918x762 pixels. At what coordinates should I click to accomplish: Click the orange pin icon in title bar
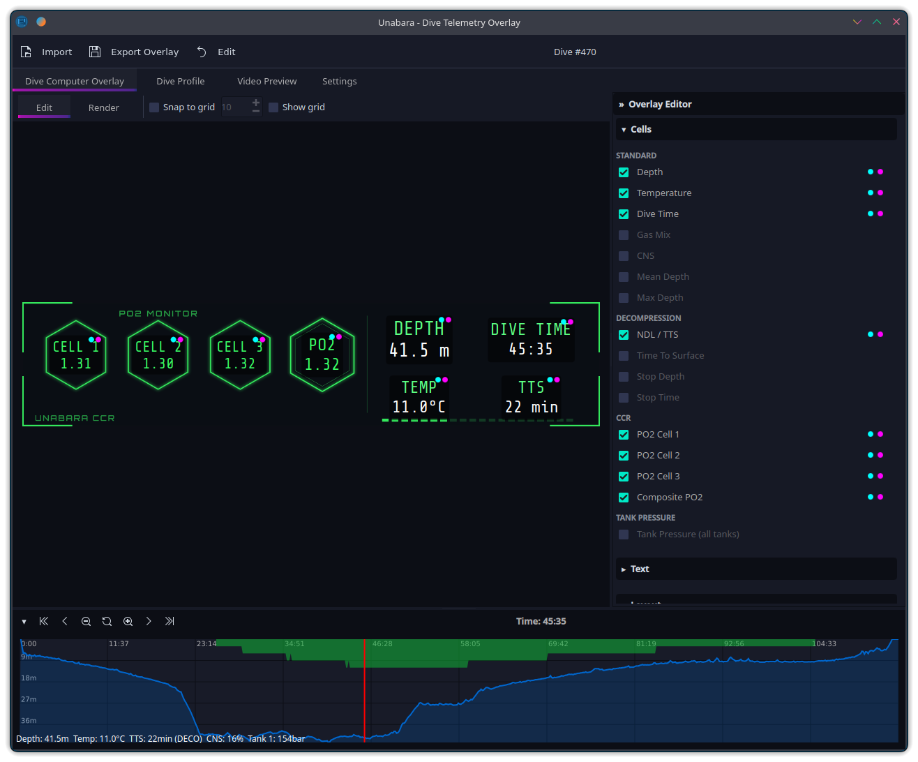pos(41,22)
